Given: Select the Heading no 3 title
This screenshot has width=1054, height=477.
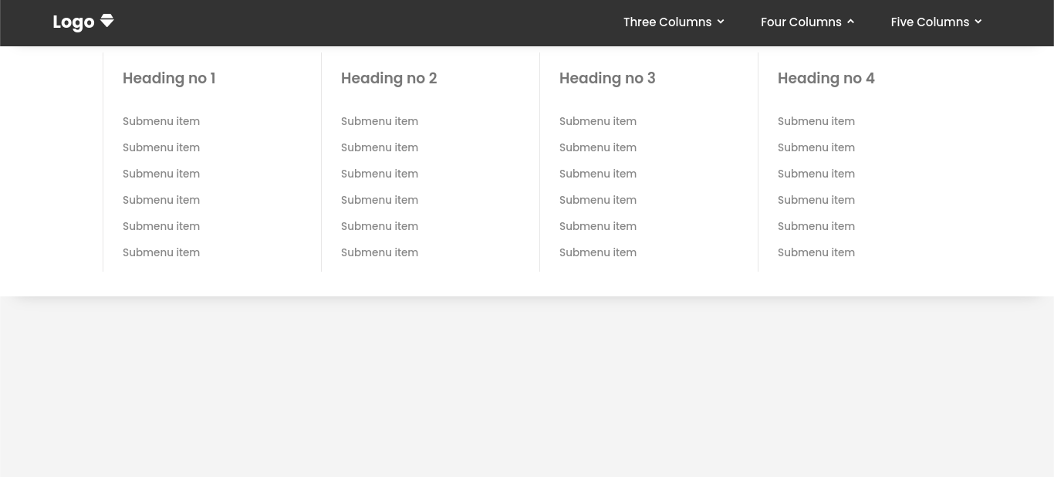Looking at the screenshot, I should 607,78.
